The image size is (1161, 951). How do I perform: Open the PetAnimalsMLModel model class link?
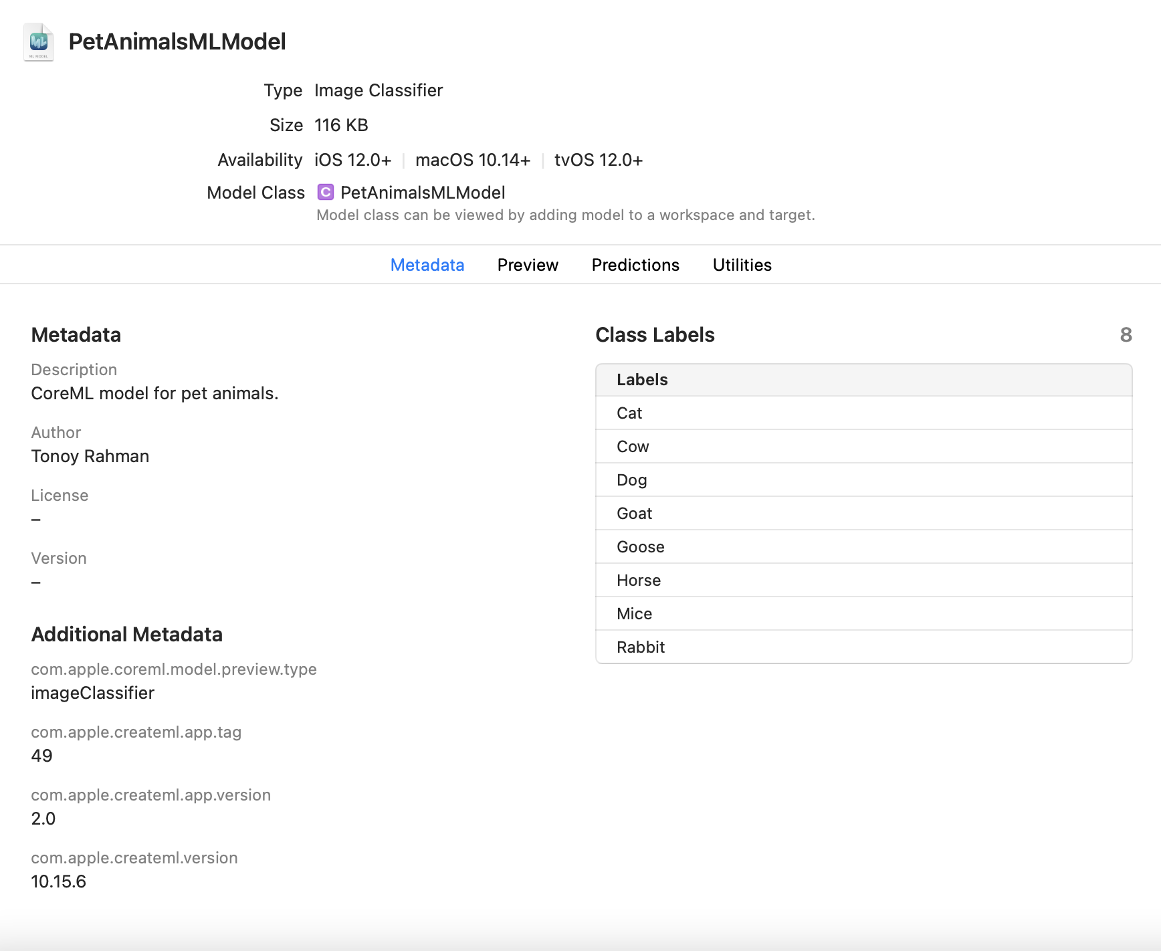tap(423, 193)
